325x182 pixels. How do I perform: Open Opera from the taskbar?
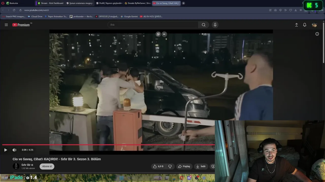coord(182,178)
